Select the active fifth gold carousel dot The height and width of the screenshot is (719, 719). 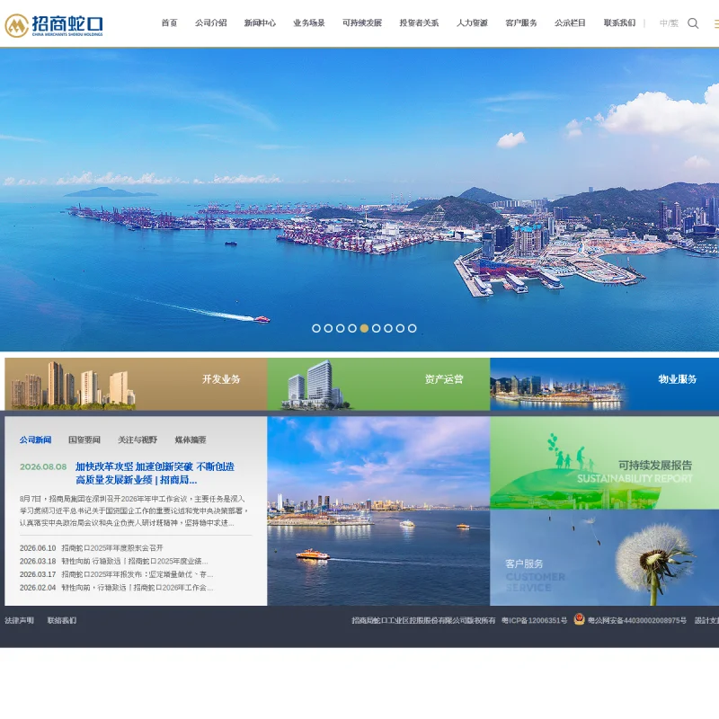click(364, 328)
